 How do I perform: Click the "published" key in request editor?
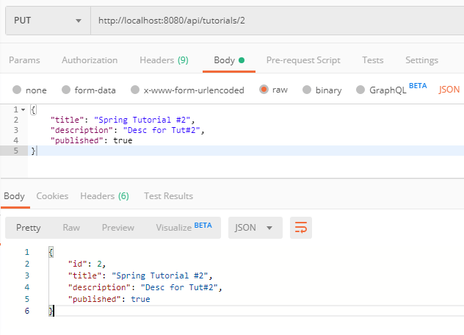click(x=77, y=140)
